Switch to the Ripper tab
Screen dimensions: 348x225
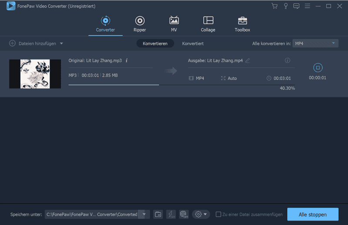pos(140,24)
